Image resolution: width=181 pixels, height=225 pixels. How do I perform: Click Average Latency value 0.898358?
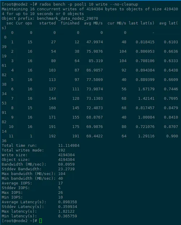tap(68, 202)
